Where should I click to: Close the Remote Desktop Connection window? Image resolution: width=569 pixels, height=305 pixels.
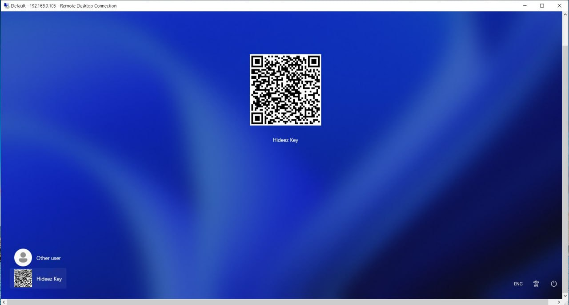(559, 6)
